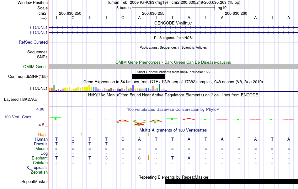Click the 4.88 PhyloP scale value

click(x=40, y=109)
